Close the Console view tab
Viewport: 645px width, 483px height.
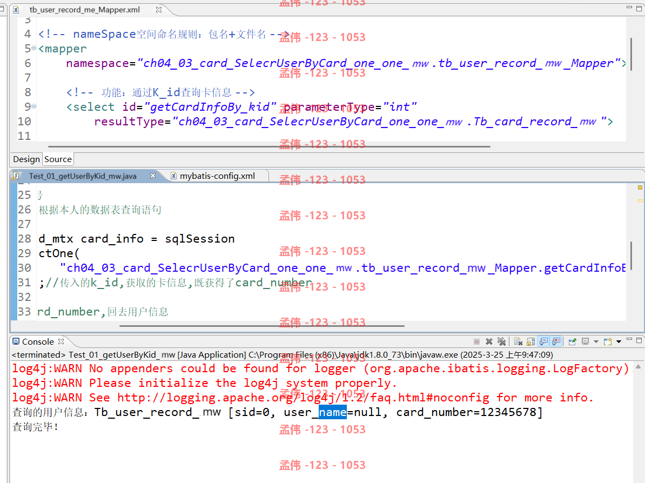pyautogui.click(x=61, y=341)
